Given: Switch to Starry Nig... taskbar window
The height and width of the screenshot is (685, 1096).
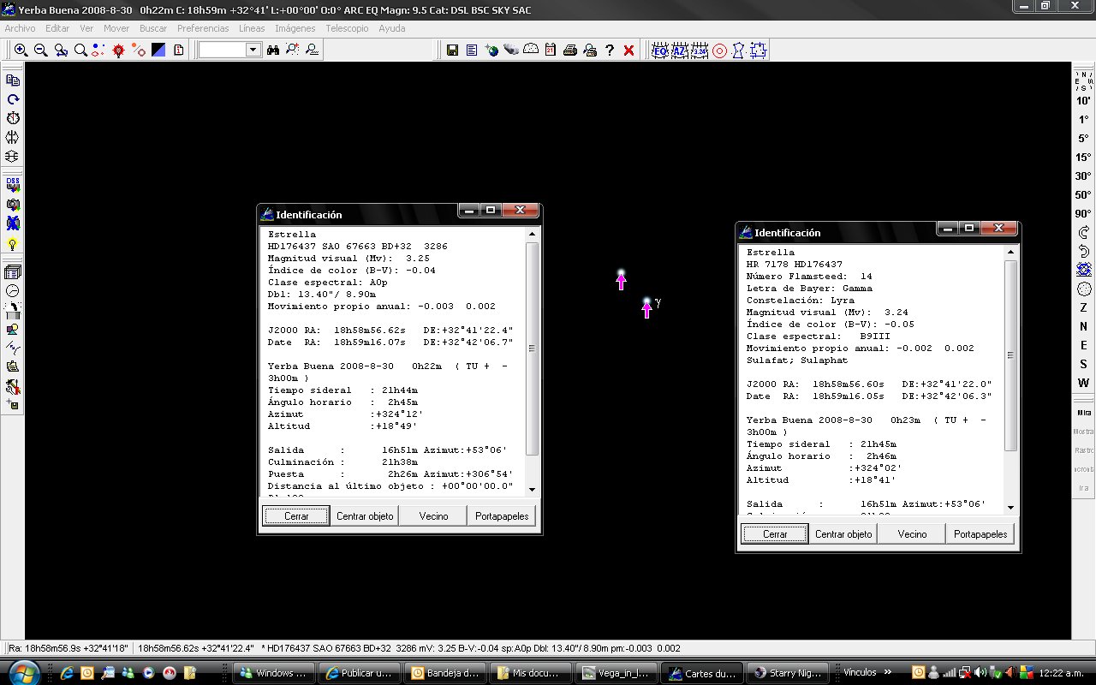Looking at the screenshot, I should [786, 673].
